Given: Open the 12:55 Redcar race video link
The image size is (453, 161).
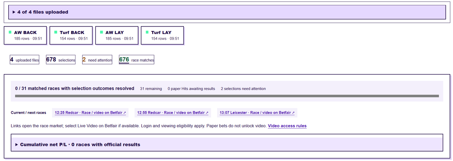Looking at the screenshot, I should [173, 113].
